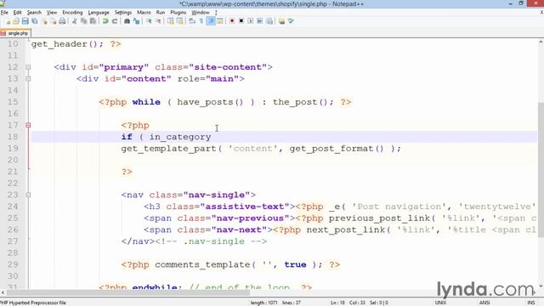Viewport: 544px width, 306px height.
Task: Click the User Defined Language icon
Action: (220, 21)
